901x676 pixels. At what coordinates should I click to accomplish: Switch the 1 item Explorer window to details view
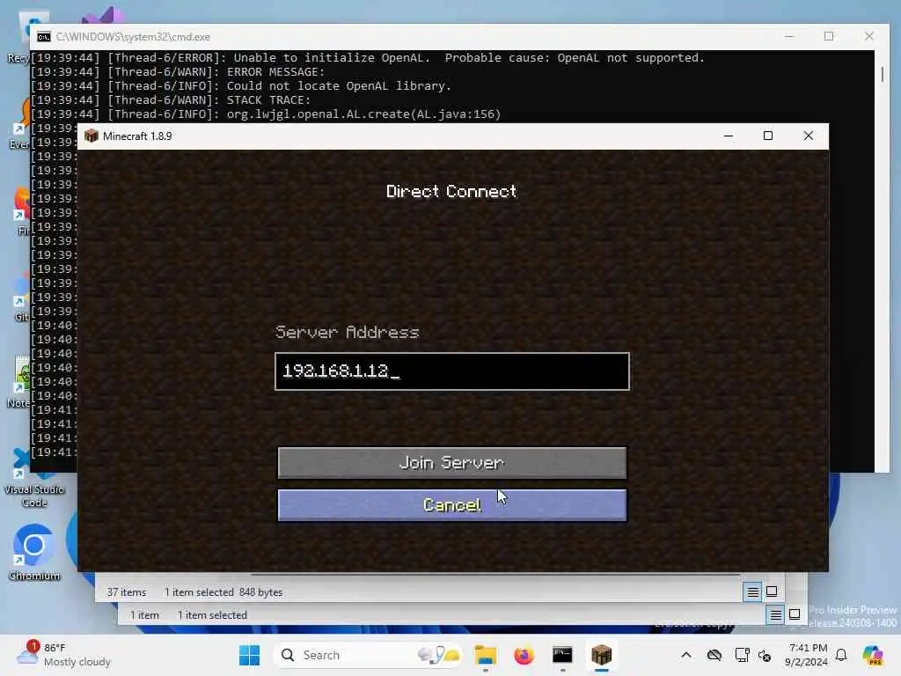775,615
